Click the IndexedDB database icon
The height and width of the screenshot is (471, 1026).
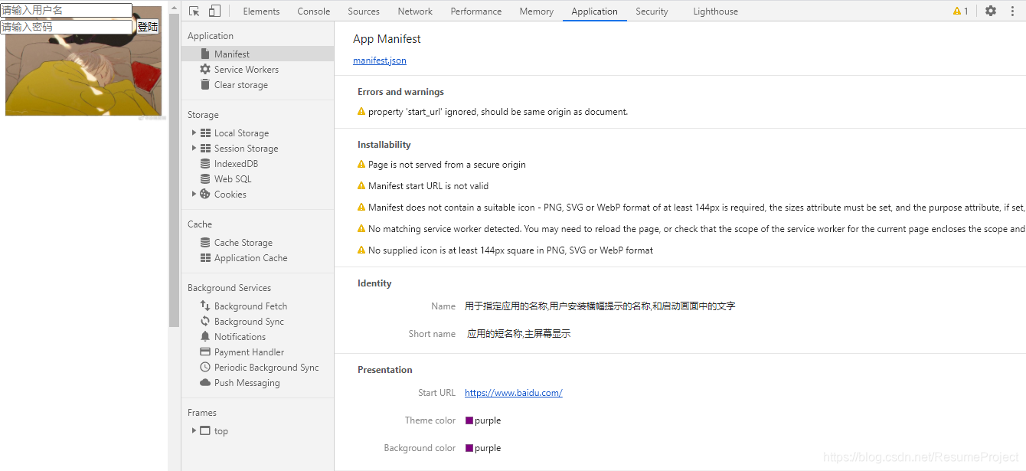[205, 163]
